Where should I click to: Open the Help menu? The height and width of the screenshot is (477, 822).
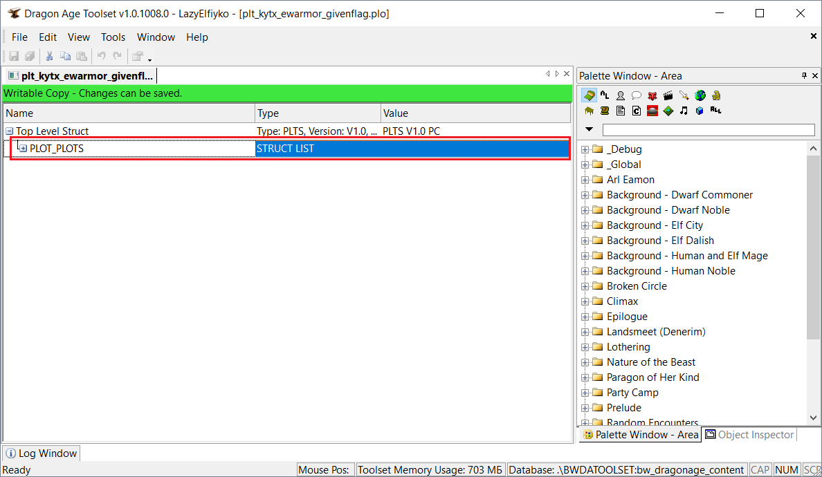point(197,37)
